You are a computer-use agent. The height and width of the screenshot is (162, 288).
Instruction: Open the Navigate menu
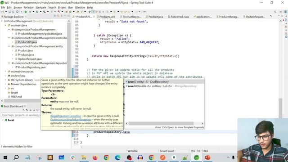[41, 7]
